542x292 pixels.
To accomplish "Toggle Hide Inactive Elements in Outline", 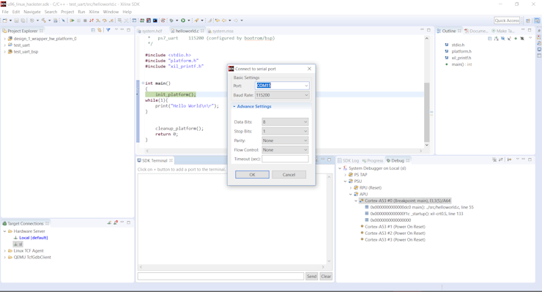I will click(x=522, y=38).
